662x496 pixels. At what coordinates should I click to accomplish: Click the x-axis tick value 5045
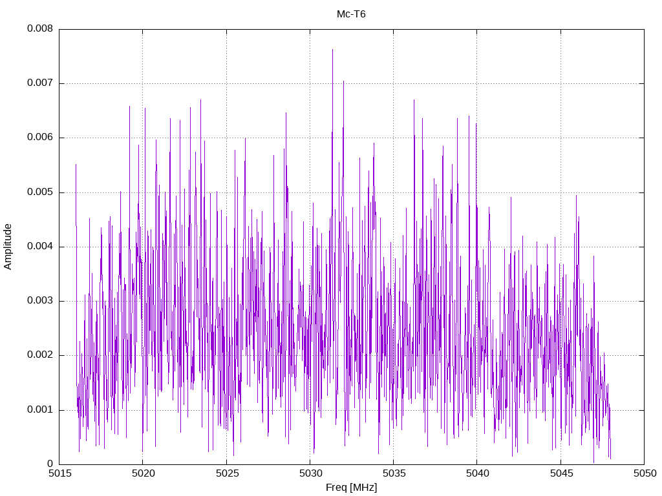coord(561,473)
